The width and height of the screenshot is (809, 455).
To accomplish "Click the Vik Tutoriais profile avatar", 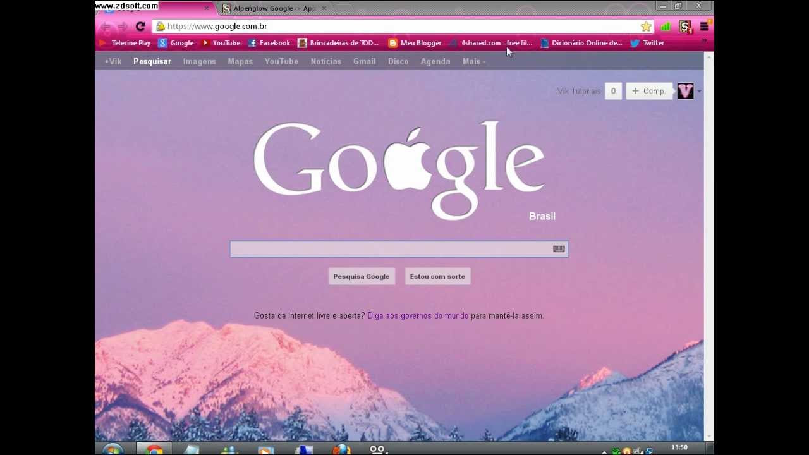I will [685, 91].
